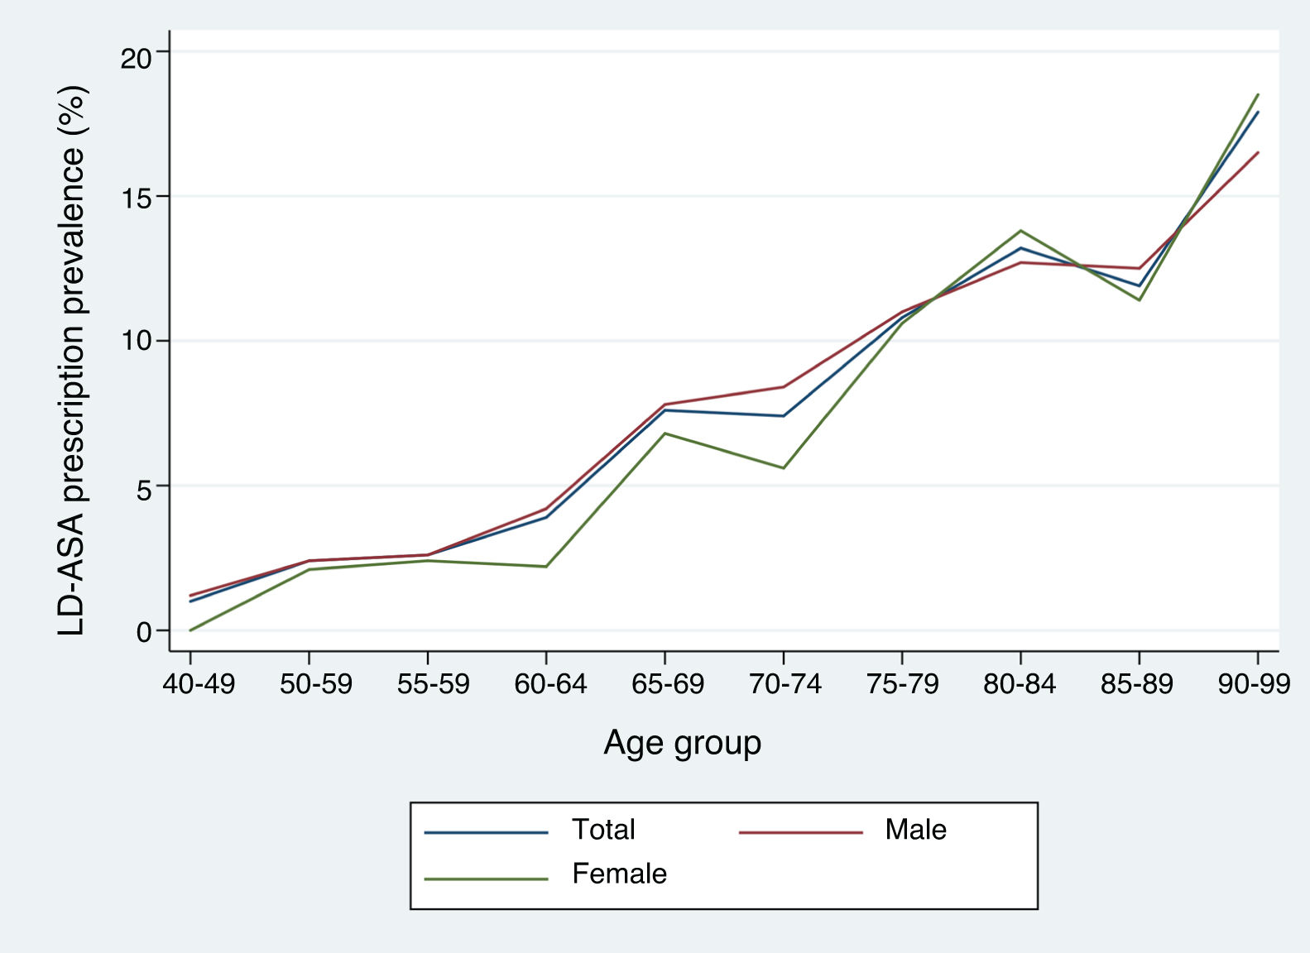The image size is (1310, 953).
Task: Click the blue Total legend line
Action: click(486, 832)
